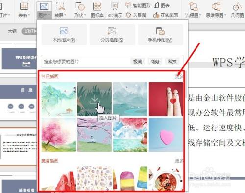Select the green willow landscape illustration
Image resolution: width=245 pixels, height=193 pixels.
59,99
